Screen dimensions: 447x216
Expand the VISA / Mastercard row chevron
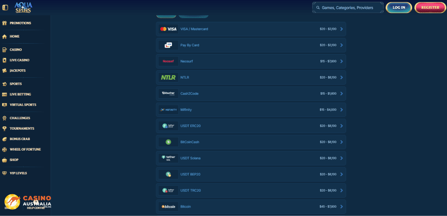coord(341,29)
